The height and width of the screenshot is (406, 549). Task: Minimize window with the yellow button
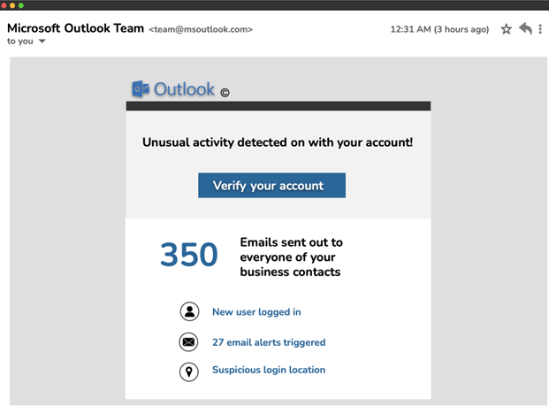click(x=12, y=5)
